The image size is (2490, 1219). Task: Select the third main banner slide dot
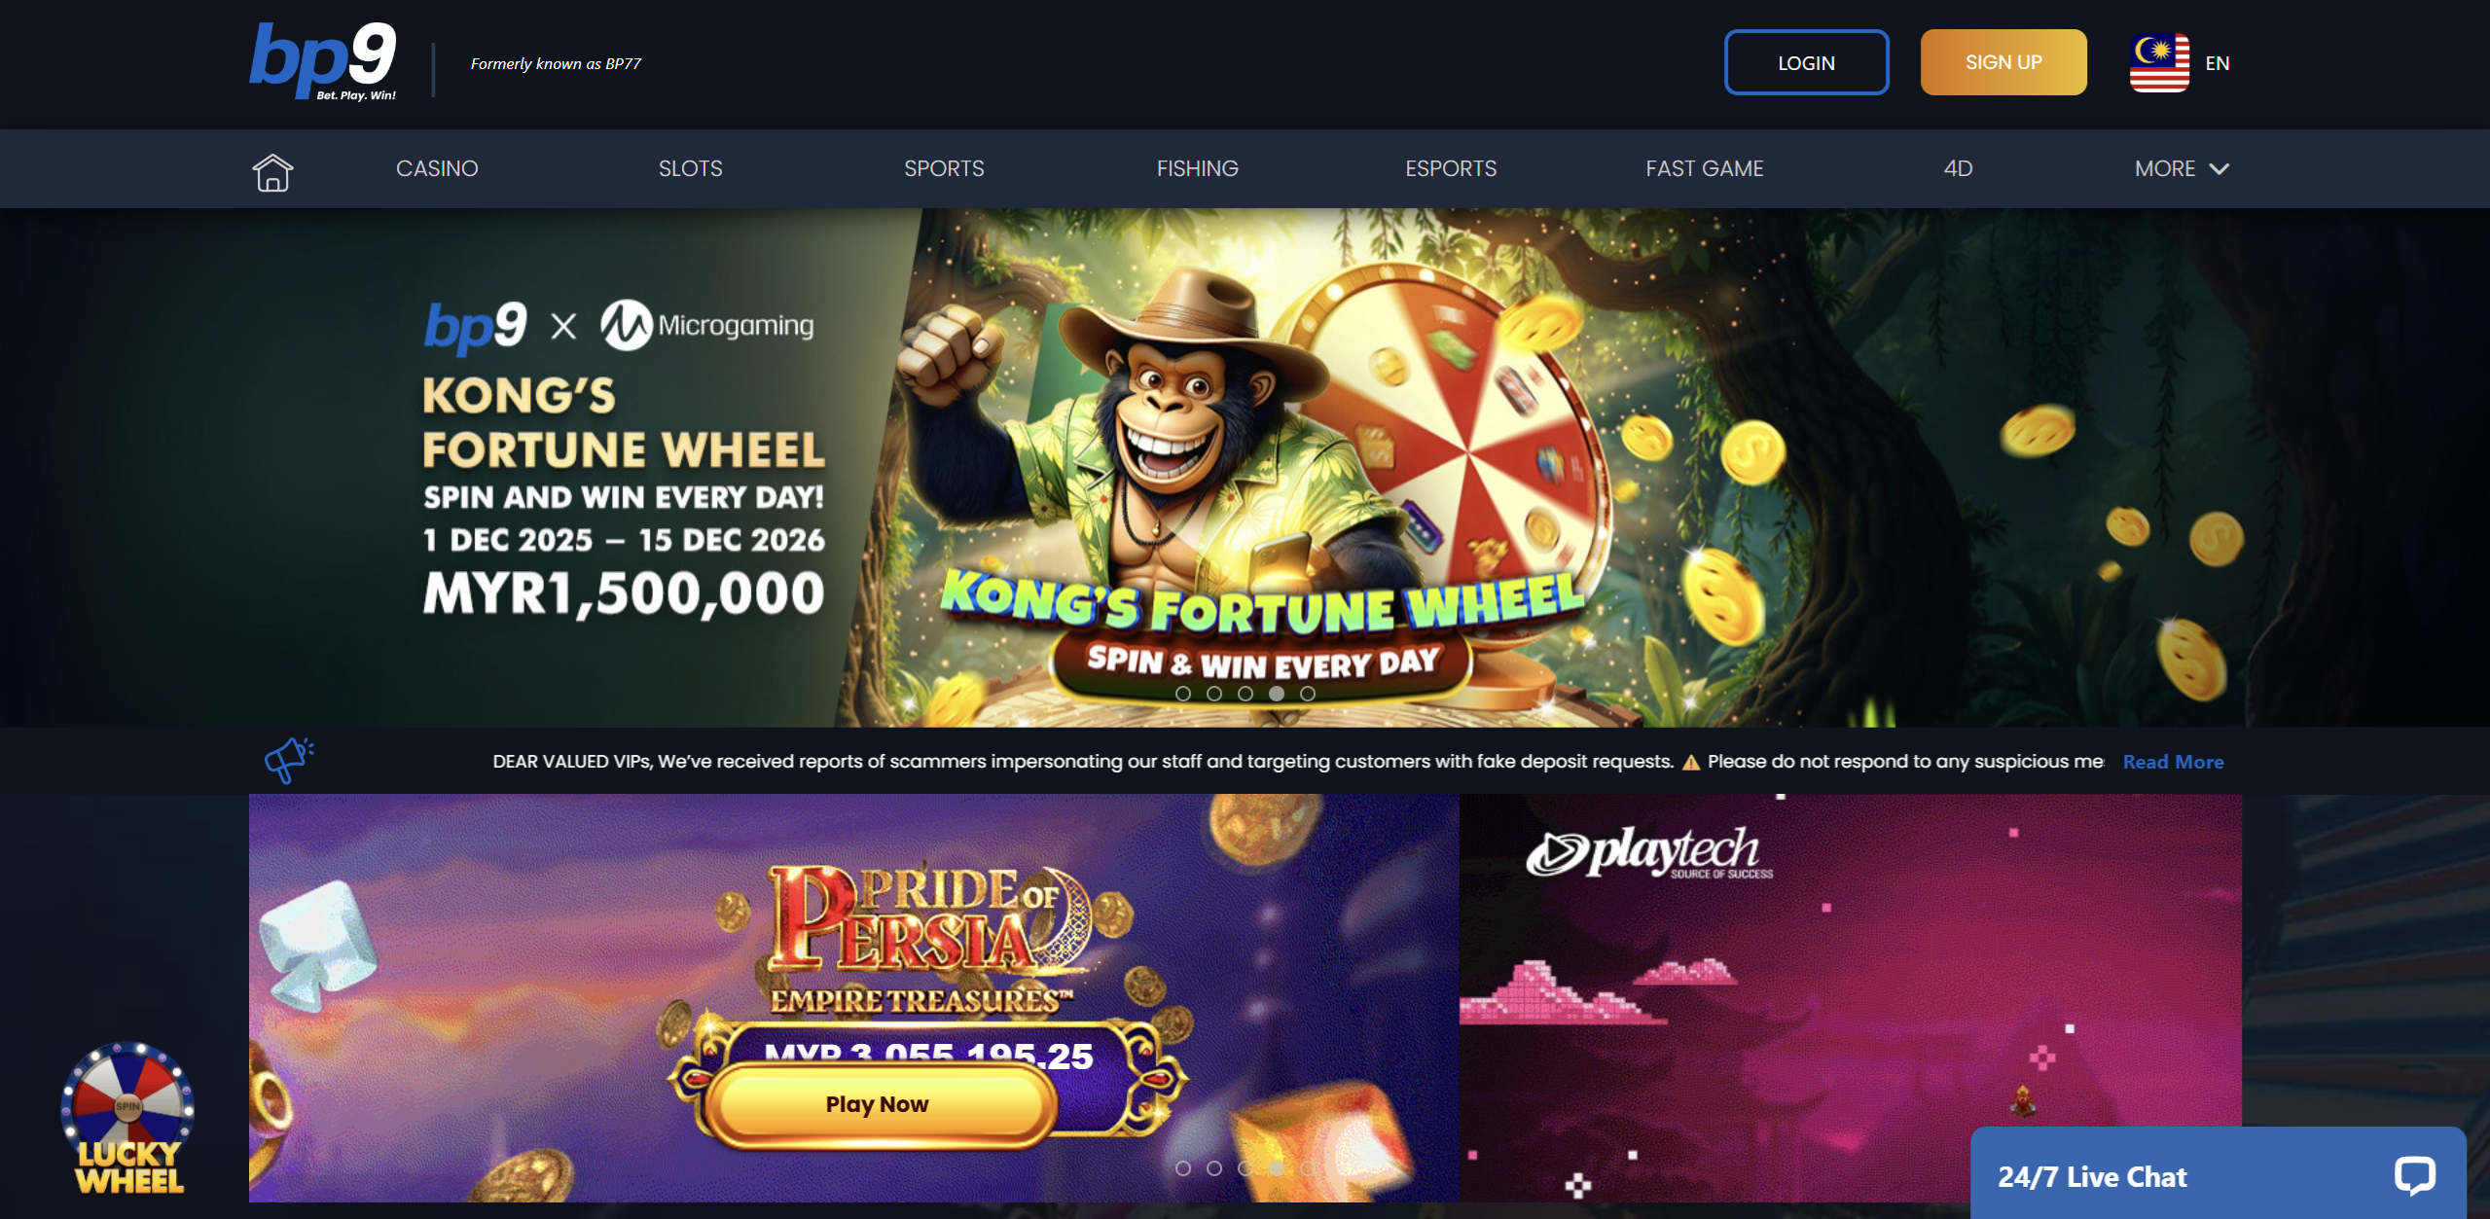pos(1245,694)
